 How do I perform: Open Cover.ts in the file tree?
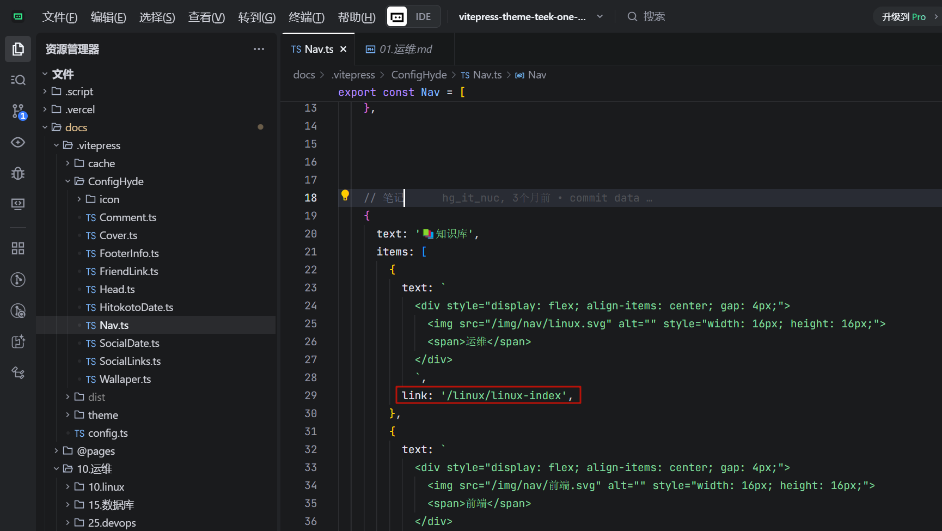coord(118,235)
